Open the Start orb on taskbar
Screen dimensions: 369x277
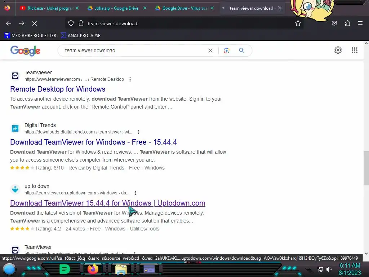point(9,269)
